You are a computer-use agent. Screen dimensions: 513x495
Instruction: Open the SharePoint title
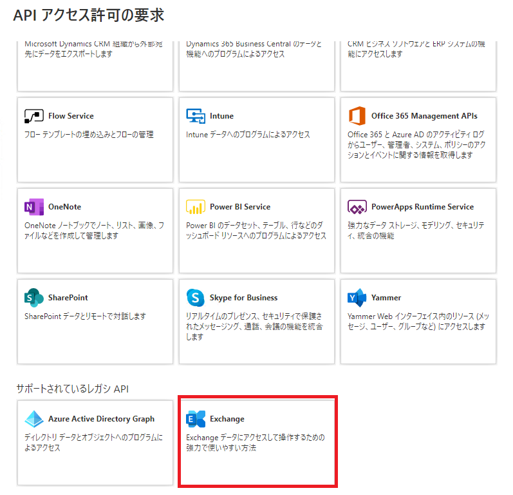click(68, 298)
